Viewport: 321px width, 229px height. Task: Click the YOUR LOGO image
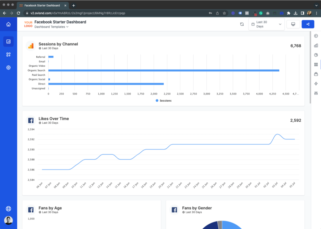point(28,24)
